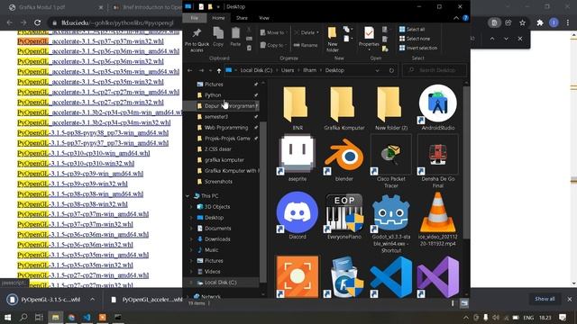Open the Move to dropdown
The width and height of the screenshot is (577, 324).
[274, 32]
